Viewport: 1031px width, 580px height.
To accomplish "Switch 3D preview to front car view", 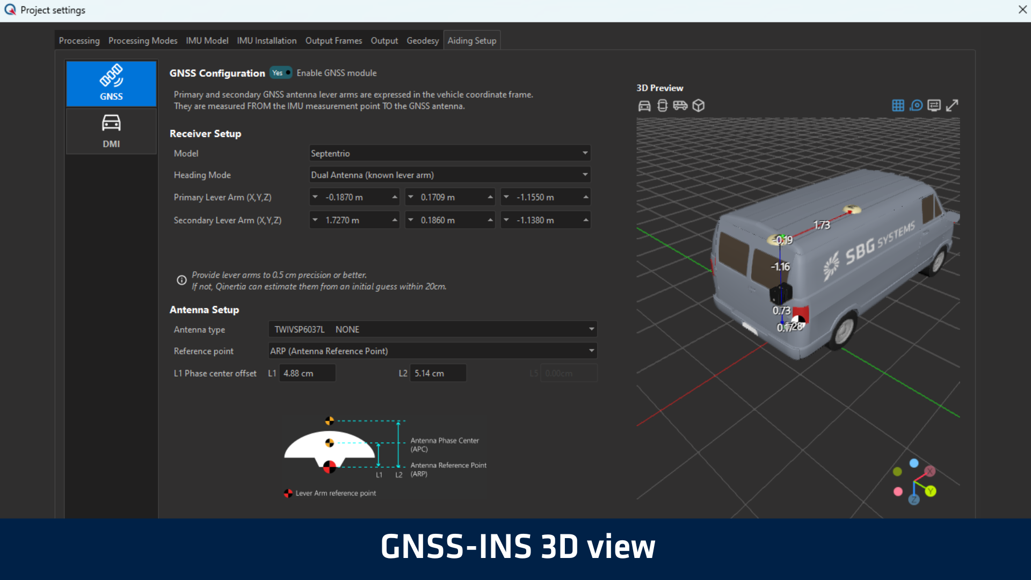I will (x=644, y=106).
